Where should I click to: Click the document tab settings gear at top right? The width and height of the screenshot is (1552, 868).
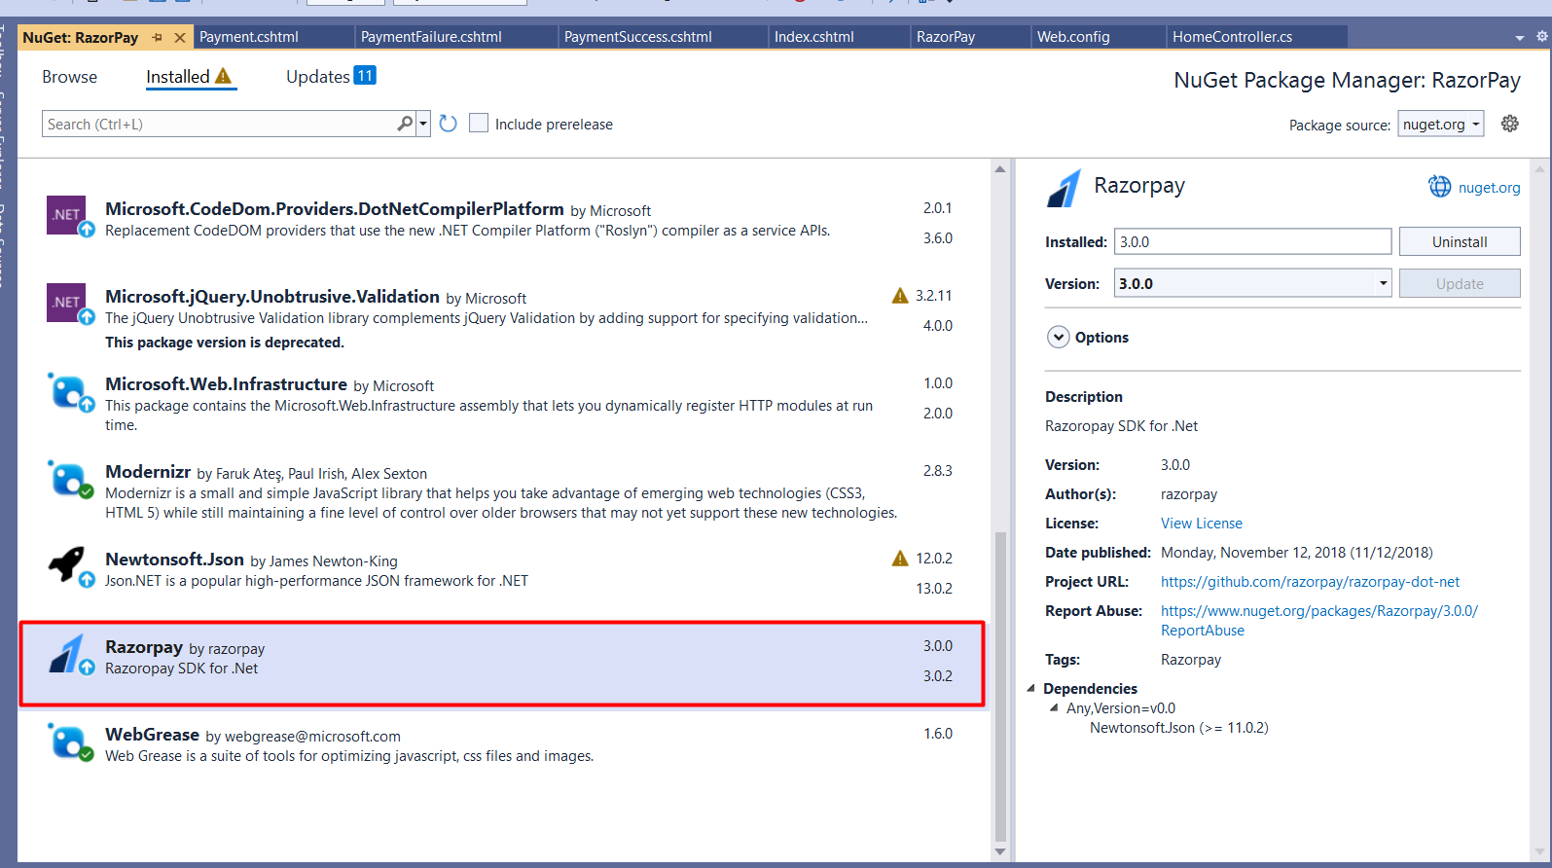tap(1542, 36)
